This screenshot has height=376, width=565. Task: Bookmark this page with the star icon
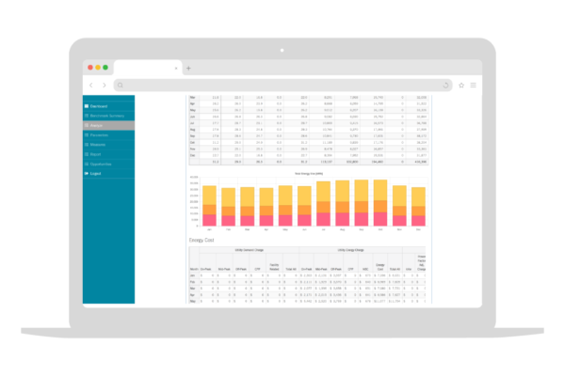click(460, 85)
